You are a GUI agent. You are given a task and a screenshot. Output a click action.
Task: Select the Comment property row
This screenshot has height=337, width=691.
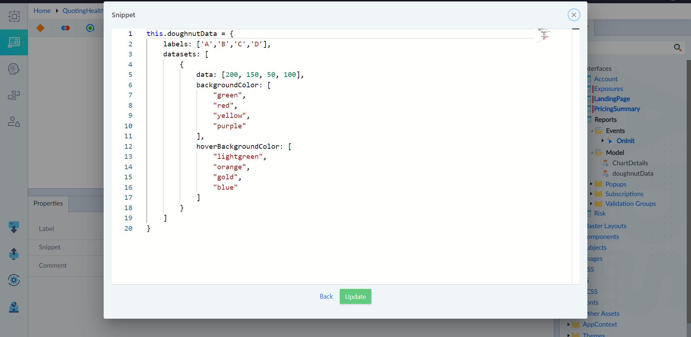(x=66, y=266)
